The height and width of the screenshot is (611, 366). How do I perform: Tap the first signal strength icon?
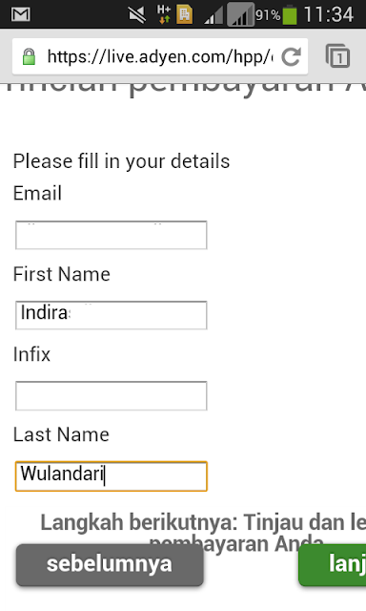pyautogui.click(x=213, y=15)
